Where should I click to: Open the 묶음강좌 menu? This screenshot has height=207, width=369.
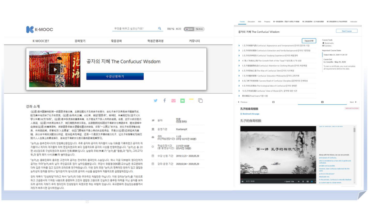(116, 41)
